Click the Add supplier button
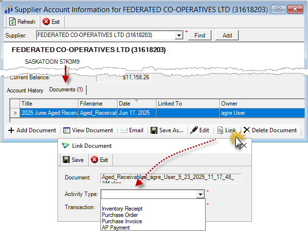The height and width of the screenshot is (231, 308). [227, 36]
